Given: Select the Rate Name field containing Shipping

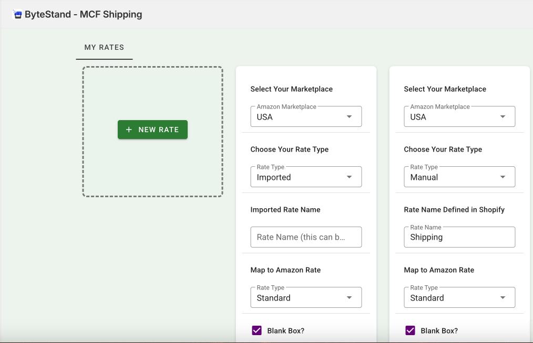Looking at the screenshot, I should [x=459, y=237].
